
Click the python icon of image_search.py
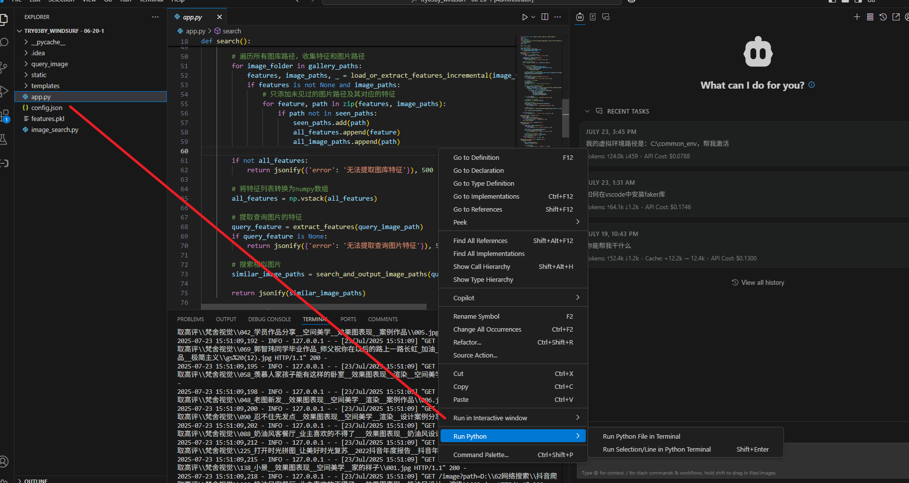(x=25, y=129)
